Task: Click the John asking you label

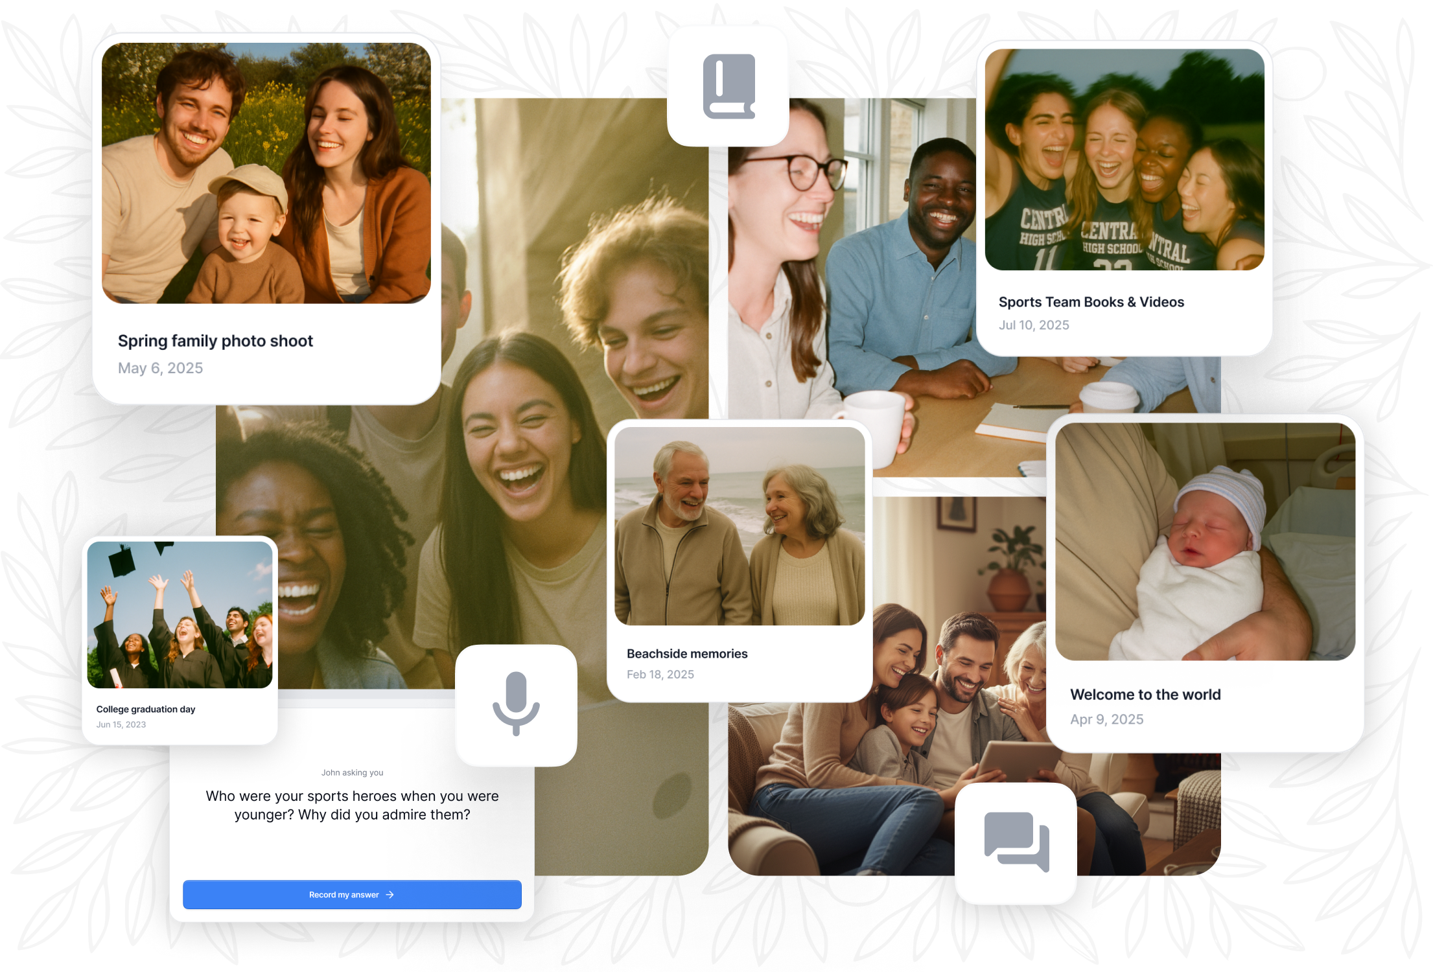Action: click(x=352, y=772)
